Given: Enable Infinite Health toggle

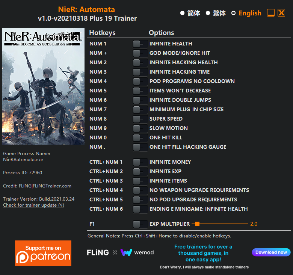Looking at the screenshot, I should click(140, 44).
